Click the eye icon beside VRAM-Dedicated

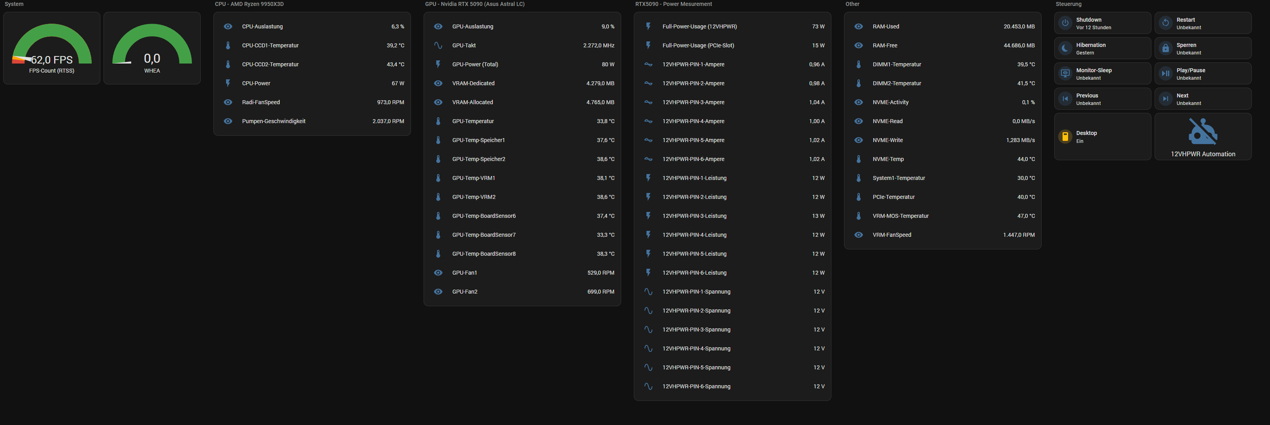438,83
